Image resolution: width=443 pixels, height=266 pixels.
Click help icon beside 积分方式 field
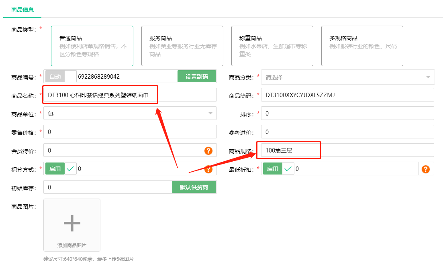pos(208,169)
